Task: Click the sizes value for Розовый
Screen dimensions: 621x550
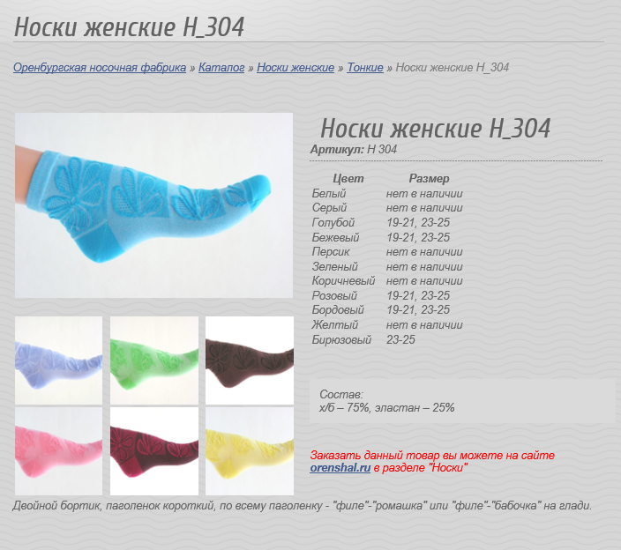Action: click(418, 295)
